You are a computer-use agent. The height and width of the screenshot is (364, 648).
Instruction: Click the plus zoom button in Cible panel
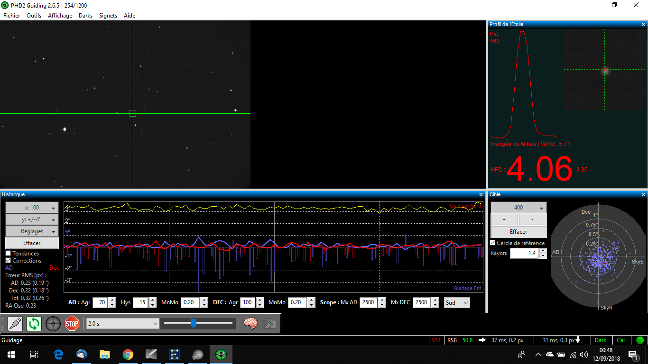click(504, 219)
